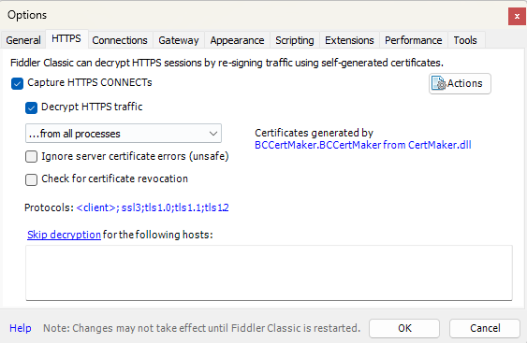Open the Connections tab
The height and width of the screenshot is (343, 527).
click(120, 40)
